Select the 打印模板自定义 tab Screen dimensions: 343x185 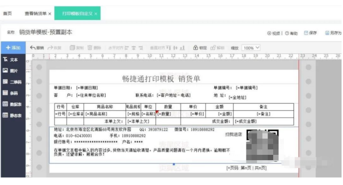point(77,13)
